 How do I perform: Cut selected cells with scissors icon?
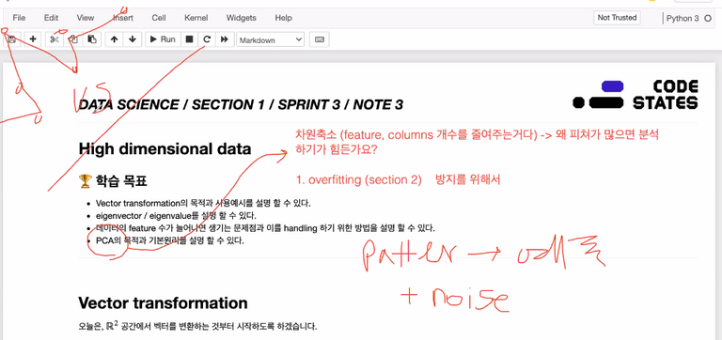[55, 39]
